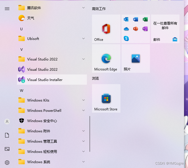Click the letter U section header
This screenshot has height=168, width=188.
pyautogui.click(x=21, y=29)
